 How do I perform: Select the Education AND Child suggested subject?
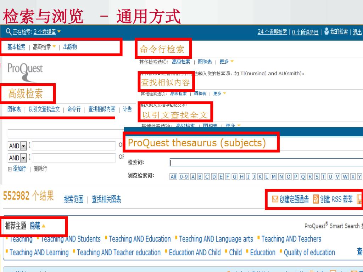coord(195,252)
